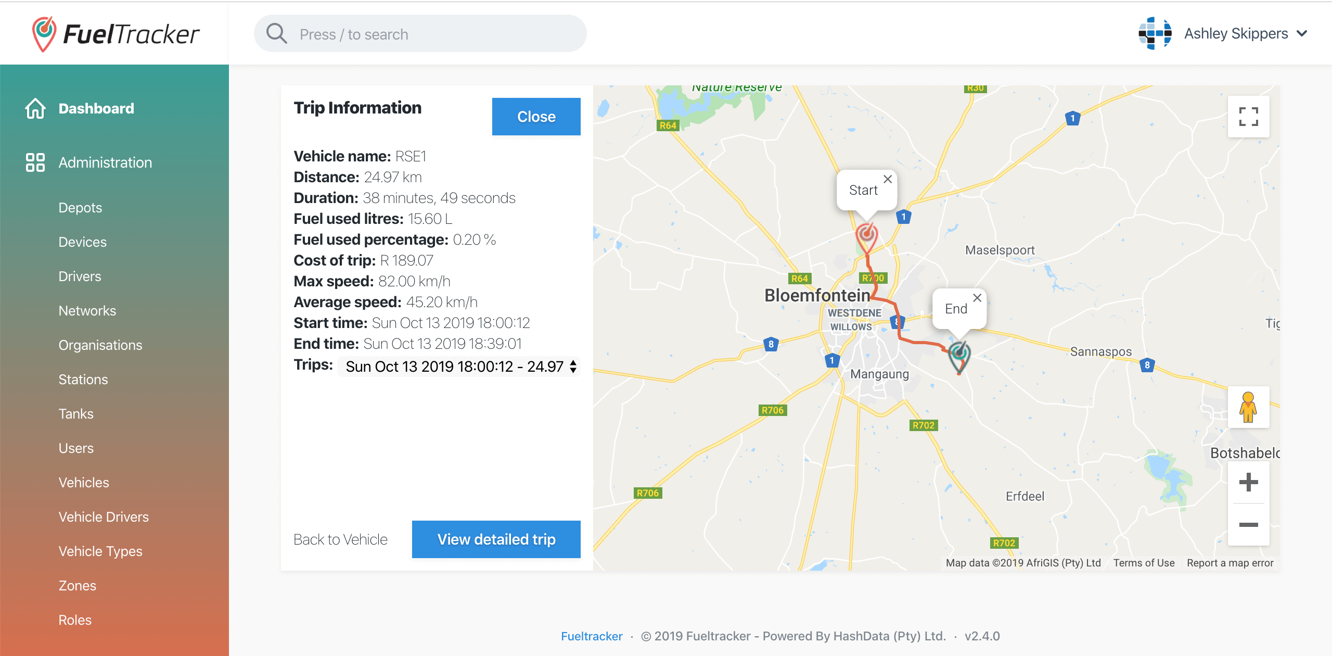Viewport: 1332px width, 656px height.
Task: Zoom in the map with plus icon
Action: pos(1248,482)
